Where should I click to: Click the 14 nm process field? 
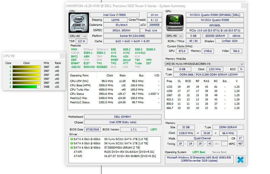point(154,15)
